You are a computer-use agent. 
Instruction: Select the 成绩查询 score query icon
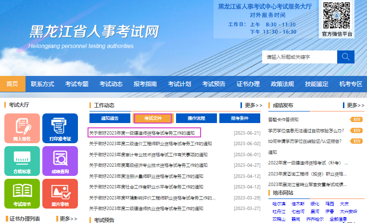pyautogui.click(x=60, y=161)
